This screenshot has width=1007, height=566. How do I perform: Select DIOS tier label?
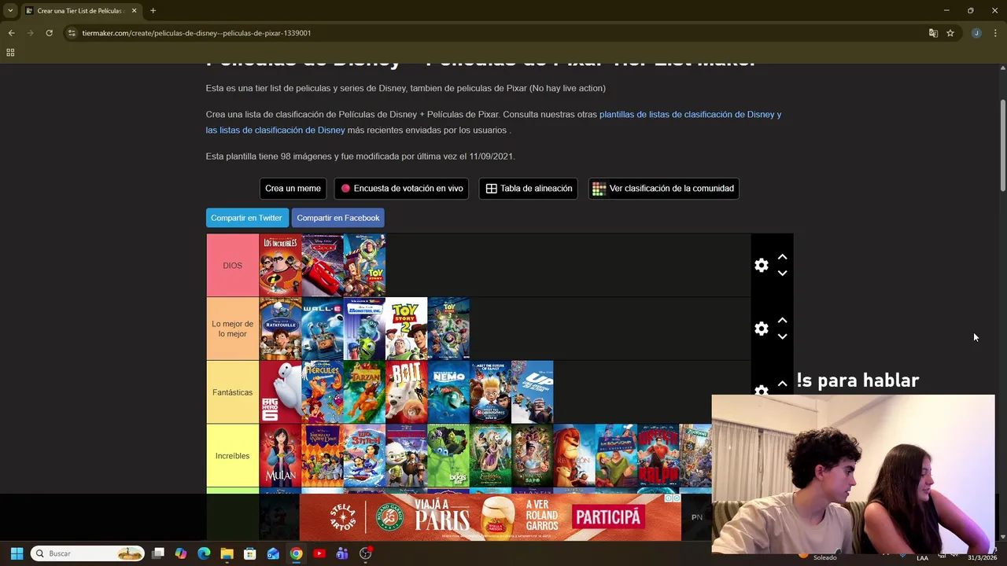pyautogui.click(x=233, y=266)
